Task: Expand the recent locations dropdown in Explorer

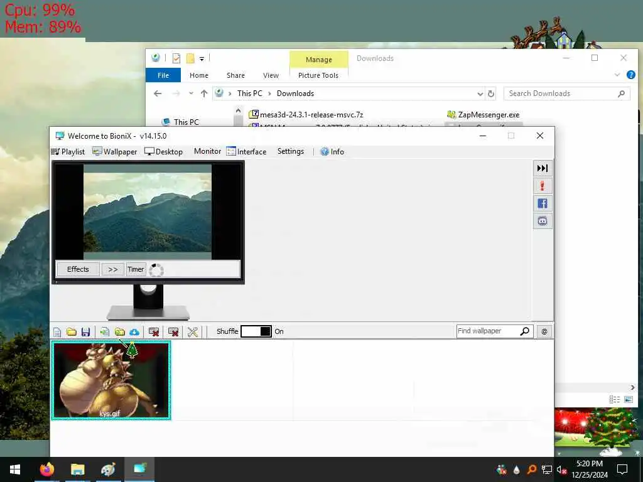Action: point(191,94)
